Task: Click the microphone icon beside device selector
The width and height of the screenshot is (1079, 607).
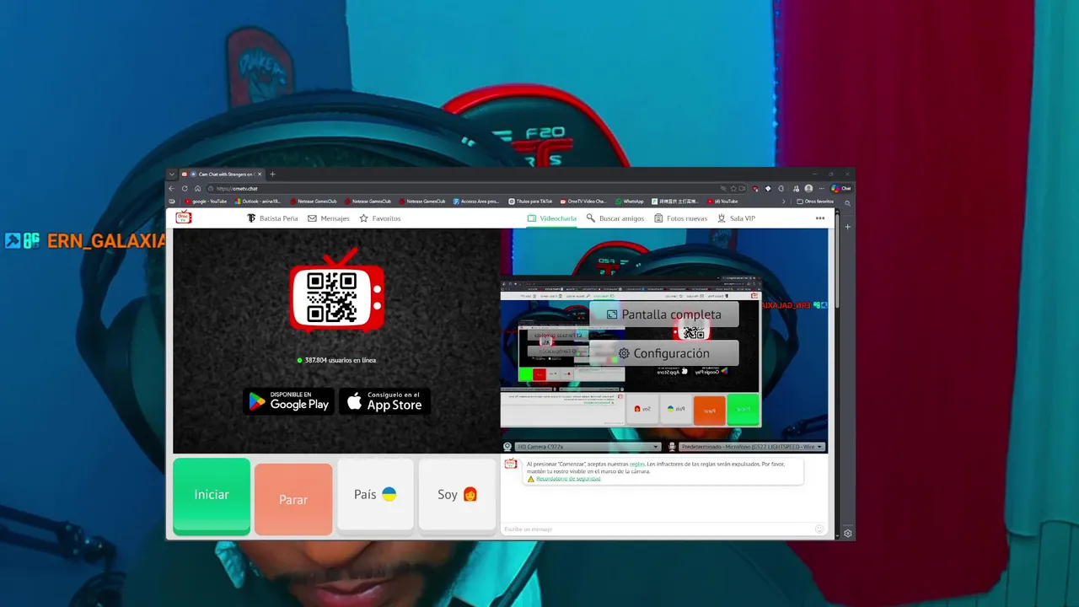Action: [672, 447]
